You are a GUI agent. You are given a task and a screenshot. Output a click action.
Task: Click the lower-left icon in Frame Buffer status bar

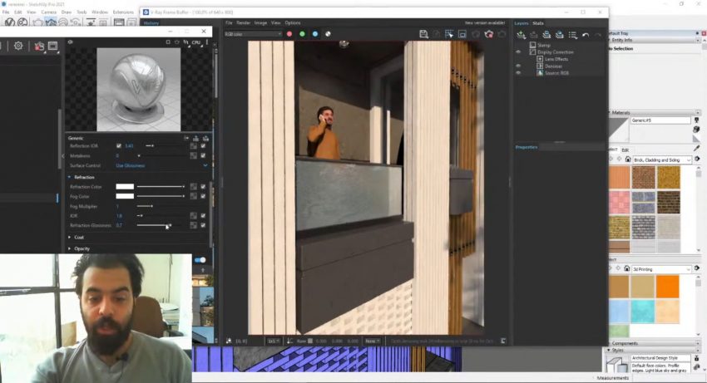pos(229,341)
